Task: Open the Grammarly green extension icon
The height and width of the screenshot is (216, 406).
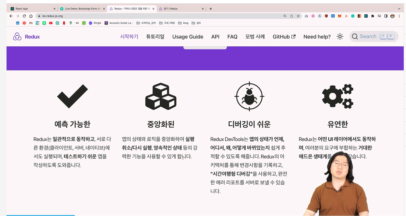Action: coord(353,16)
